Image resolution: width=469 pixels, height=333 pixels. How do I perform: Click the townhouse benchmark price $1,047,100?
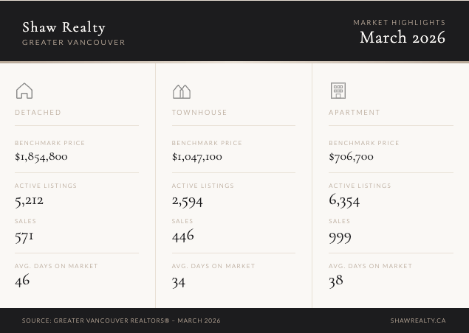pos(196,156)
